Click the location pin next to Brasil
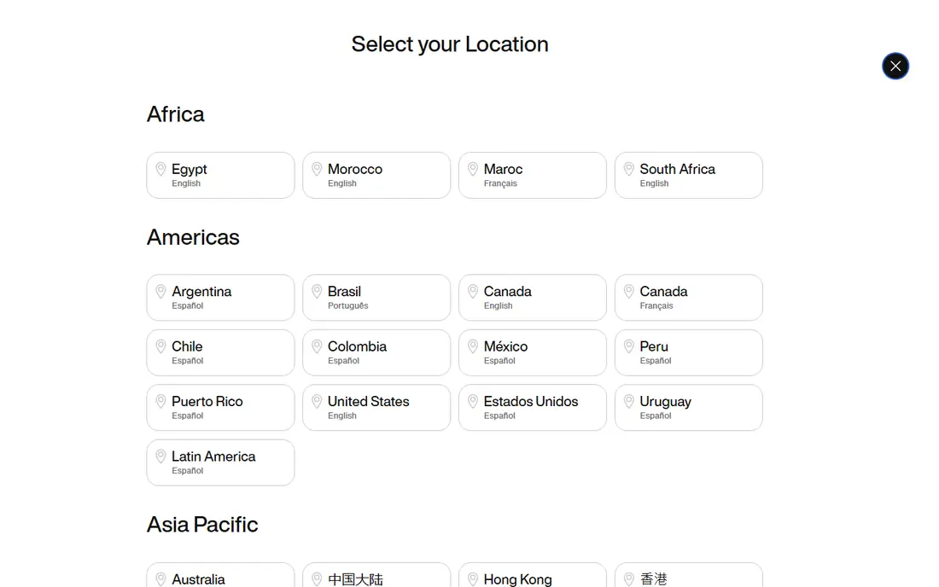The image size is (939, 587). 317,292
